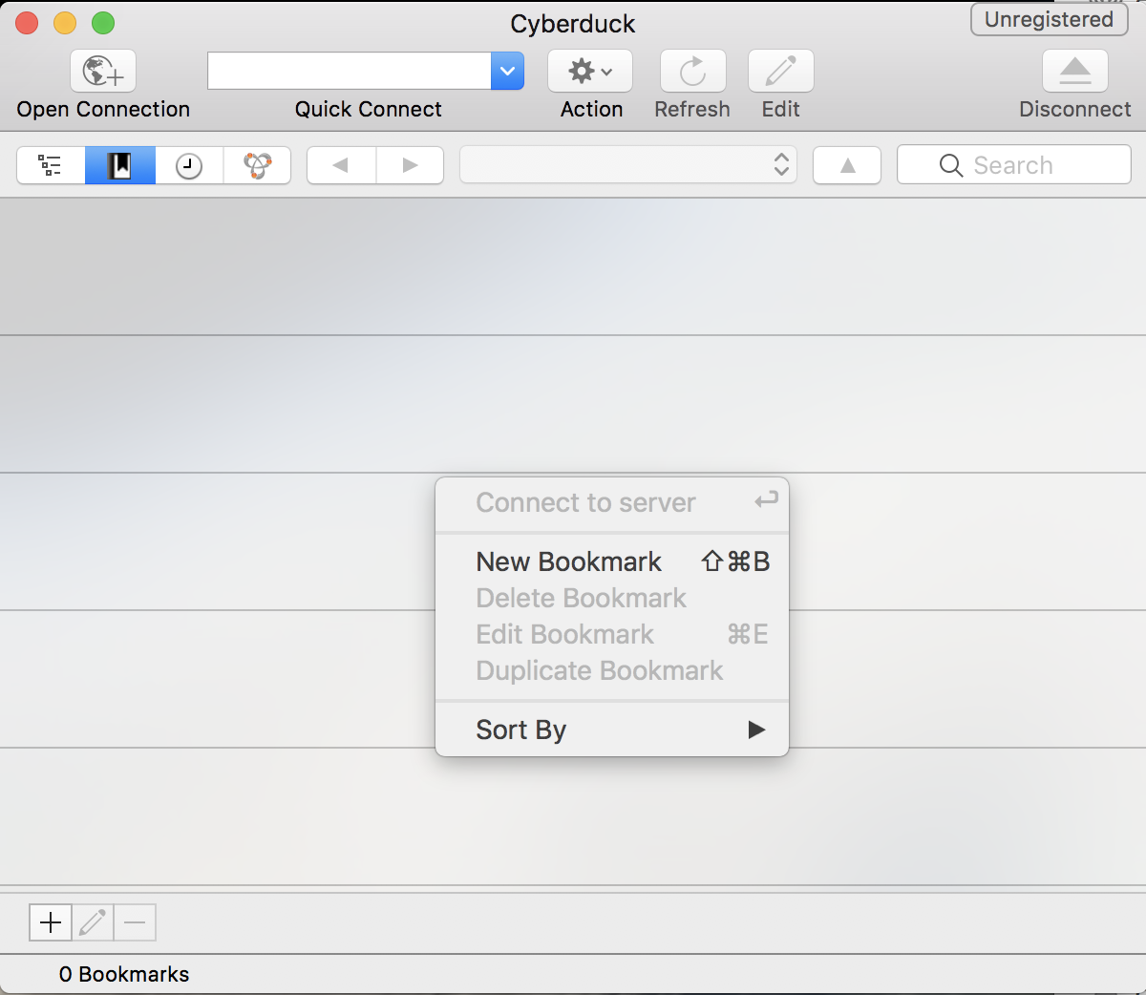Go forward with right arrow button
The image size is (1146, 995).
coord(410,165)
